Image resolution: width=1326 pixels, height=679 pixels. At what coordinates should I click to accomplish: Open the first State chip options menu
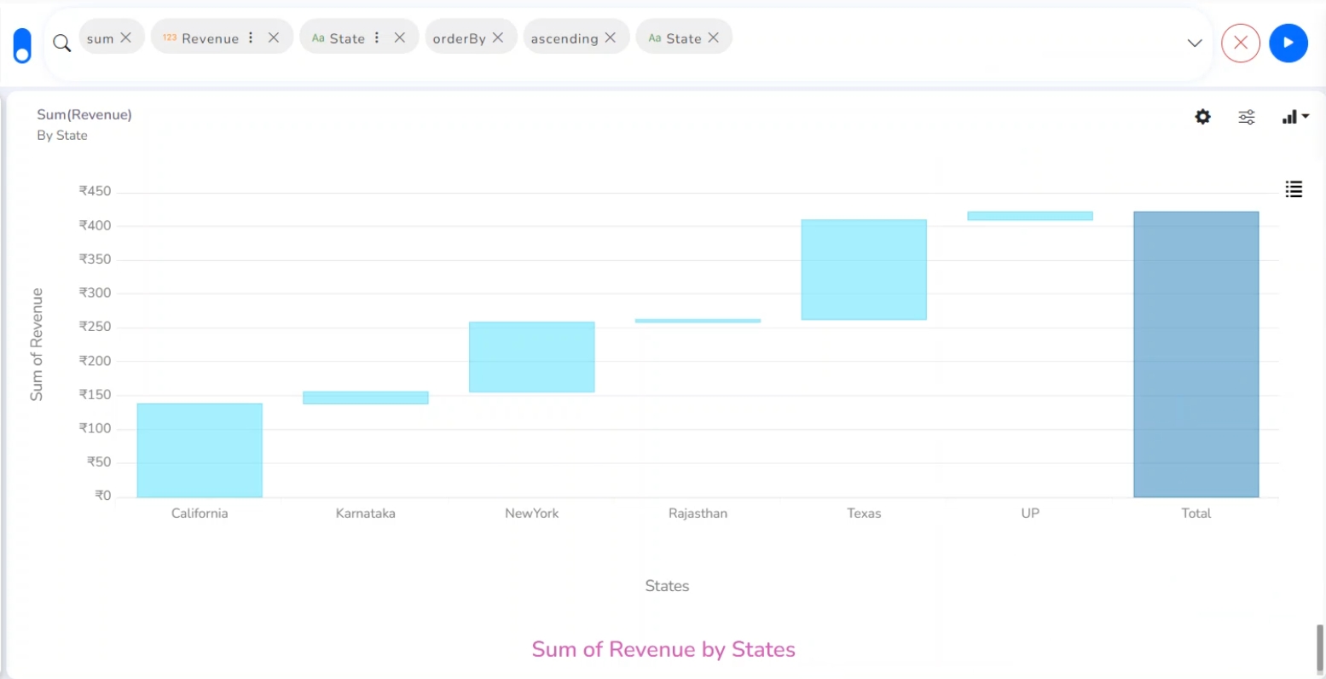point(377,38)
